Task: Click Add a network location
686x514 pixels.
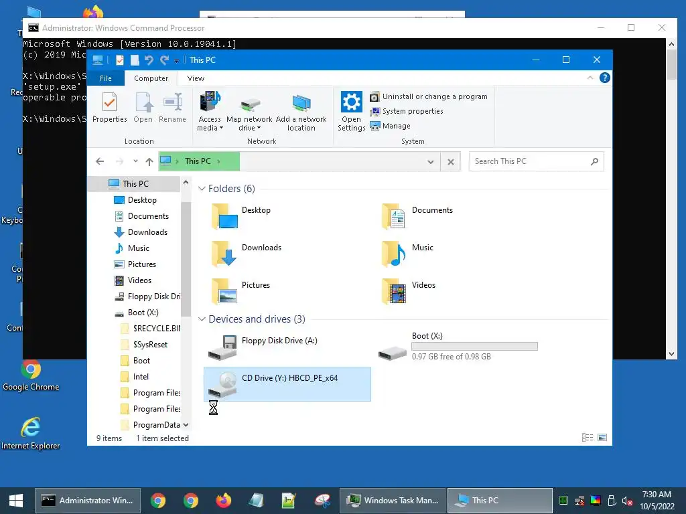Action: point(301,112)
